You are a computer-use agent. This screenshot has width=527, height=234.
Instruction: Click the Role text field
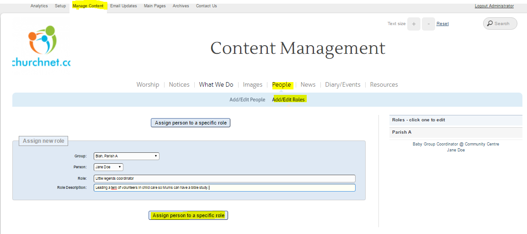(224, 178)
